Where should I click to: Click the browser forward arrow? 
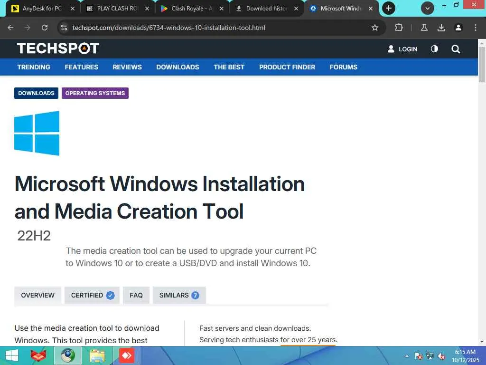[28, 28]
